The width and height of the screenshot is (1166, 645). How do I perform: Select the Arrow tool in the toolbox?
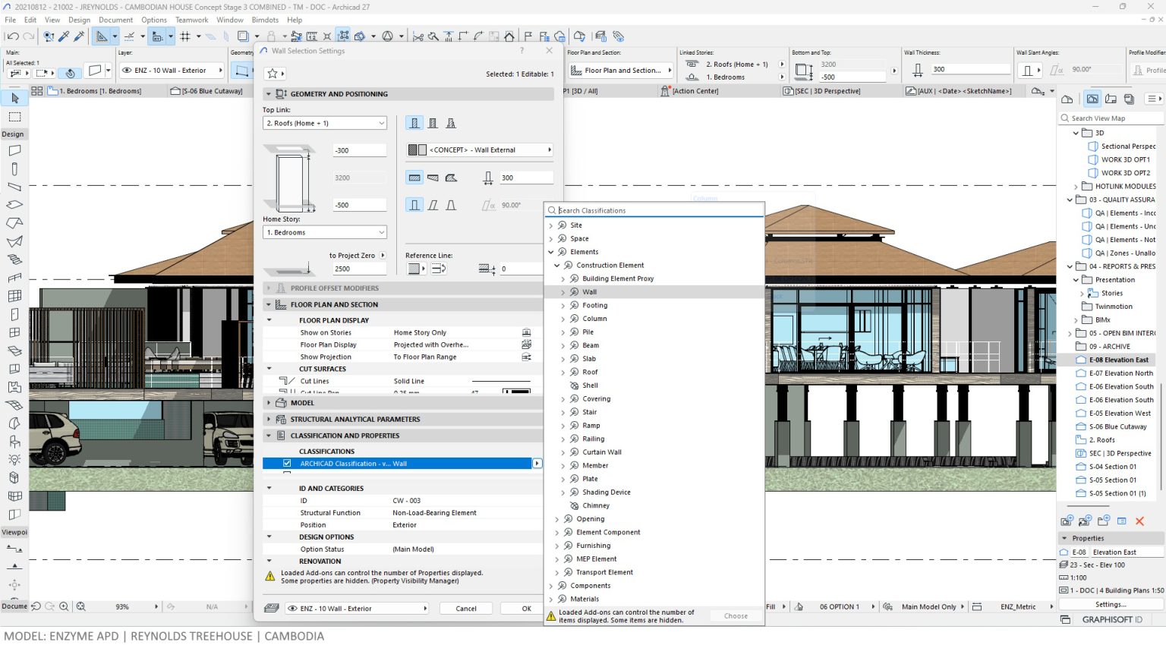click(x=14, y=99)
